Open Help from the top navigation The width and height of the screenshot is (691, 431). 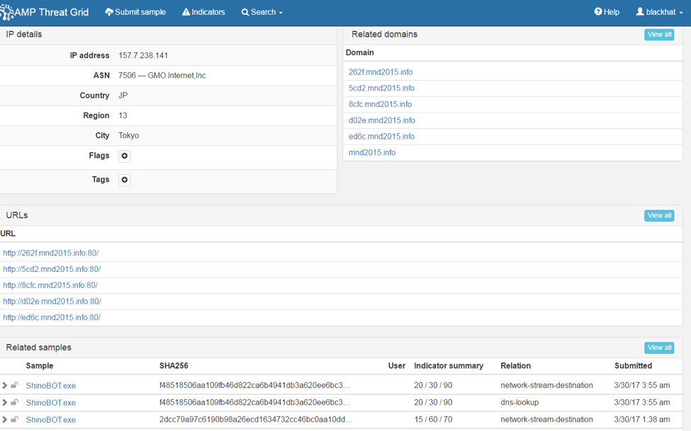607,12
